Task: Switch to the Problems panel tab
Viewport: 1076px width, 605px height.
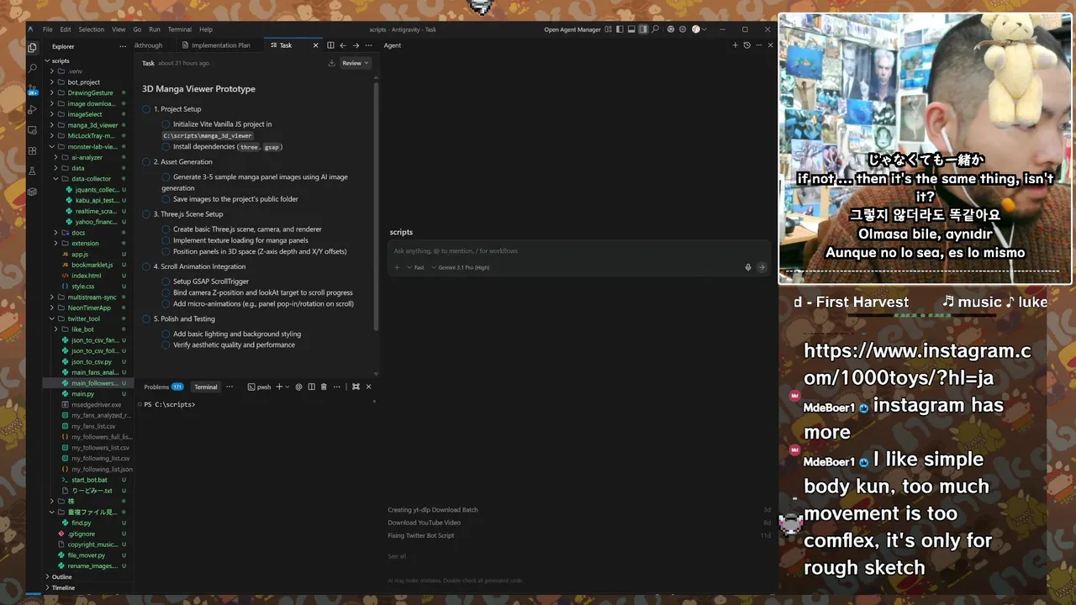Action: pos(163,387)
